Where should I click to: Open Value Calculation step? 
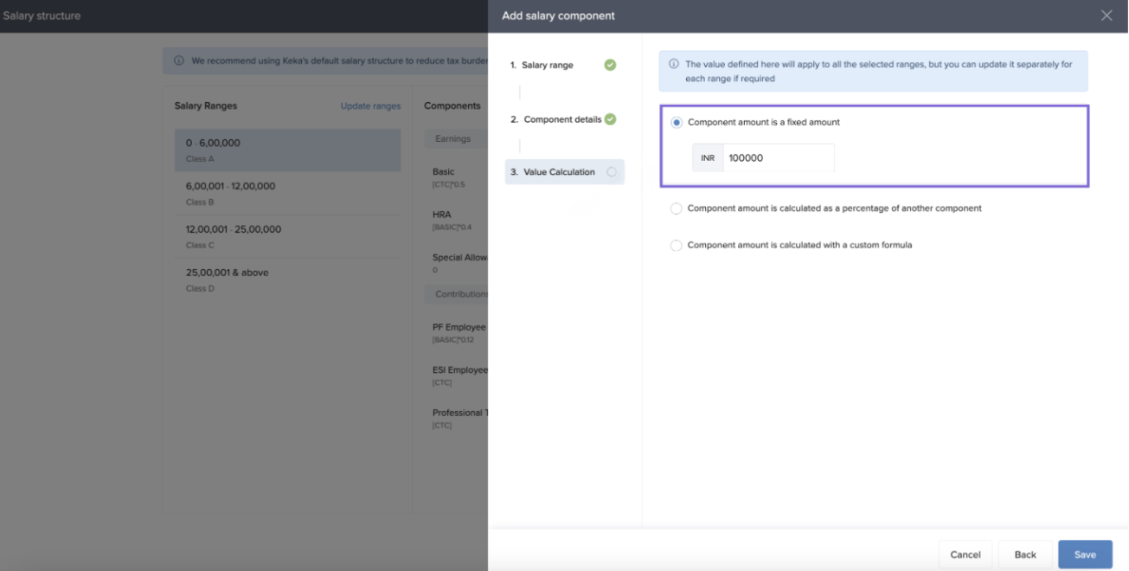click(559, 172)
